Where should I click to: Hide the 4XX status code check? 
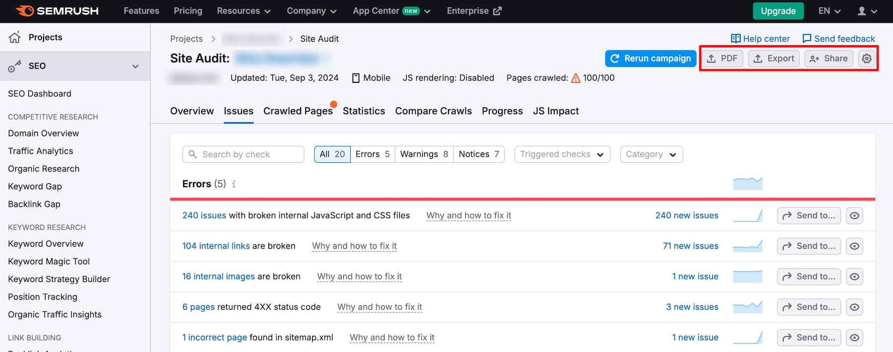pos(854,307)
